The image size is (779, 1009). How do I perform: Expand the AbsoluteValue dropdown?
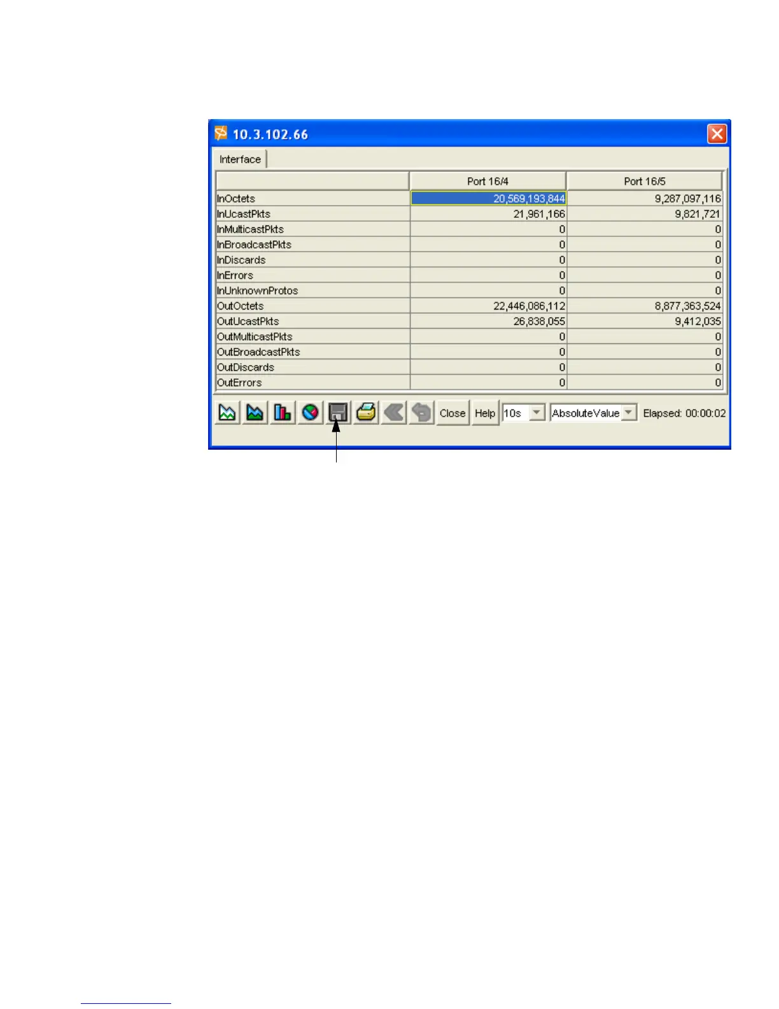tap(629, 413)
